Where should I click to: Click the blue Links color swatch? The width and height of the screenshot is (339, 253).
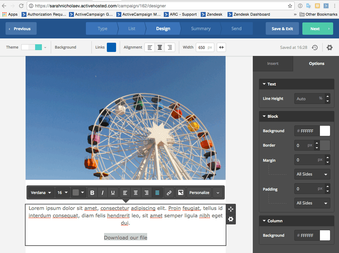(x=111, y=47)
